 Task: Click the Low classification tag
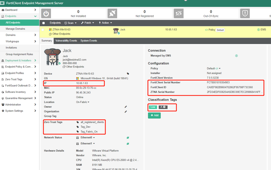click(153, 107)
